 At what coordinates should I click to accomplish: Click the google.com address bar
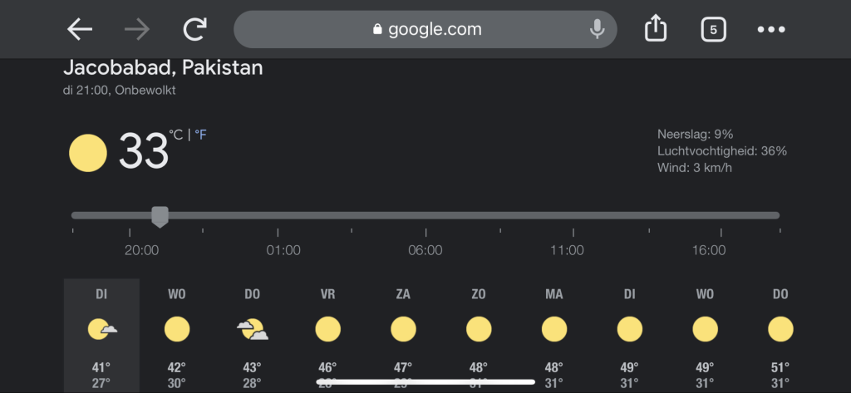[x=425, y=29]
